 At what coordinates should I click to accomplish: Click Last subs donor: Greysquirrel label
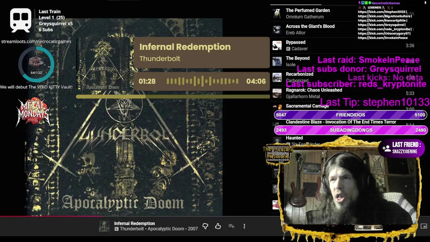[x=359, y=69]
